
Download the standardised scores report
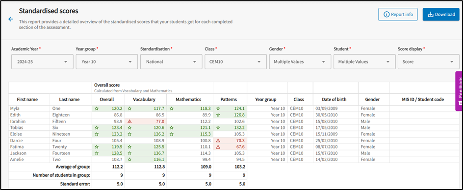441,15
